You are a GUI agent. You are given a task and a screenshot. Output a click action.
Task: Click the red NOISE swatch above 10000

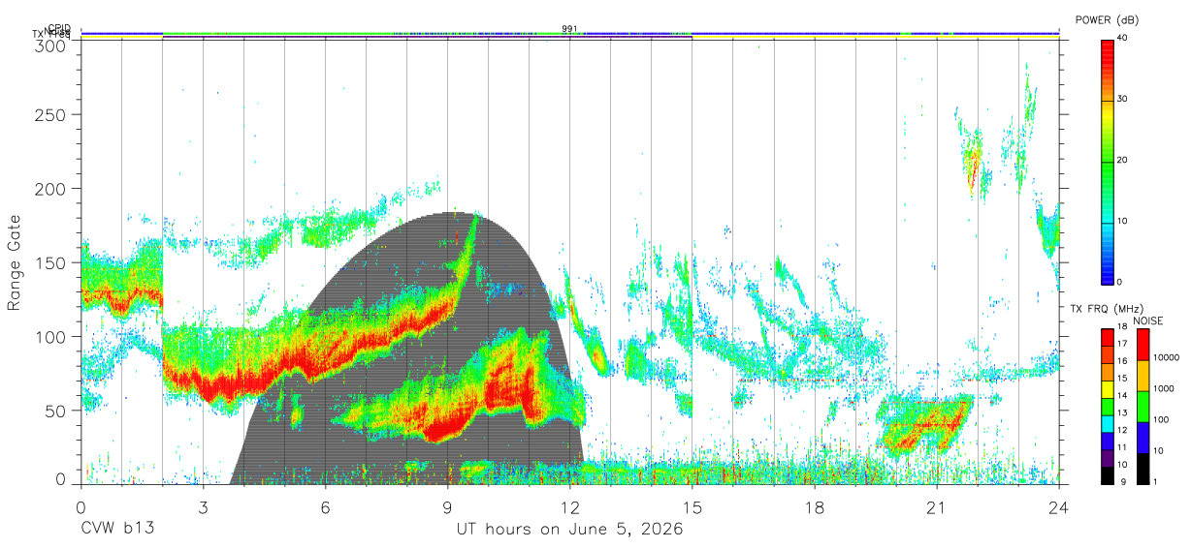pyautogui.click(x=1143, y=344)
